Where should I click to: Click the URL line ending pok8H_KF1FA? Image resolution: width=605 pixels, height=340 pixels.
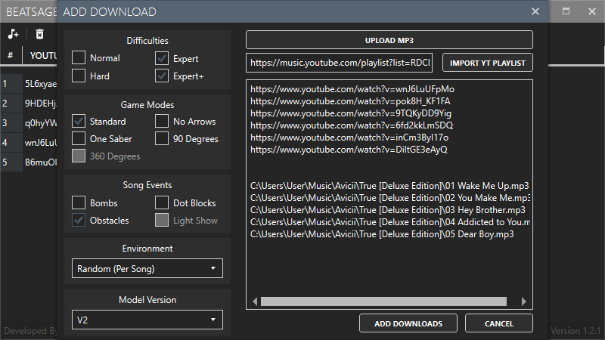coord(350,101)
